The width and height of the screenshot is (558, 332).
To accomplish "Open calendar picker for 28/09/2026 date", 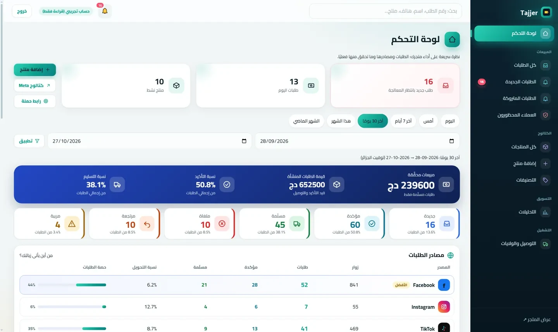I will pos(451,141).
